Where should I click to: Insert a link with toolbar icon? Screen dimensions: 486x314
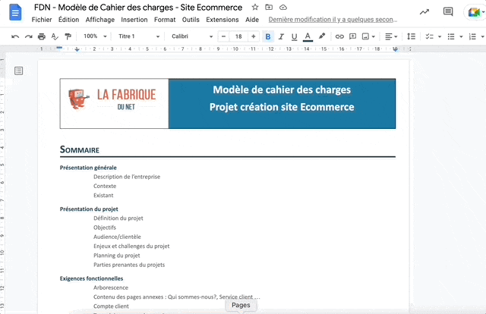click(339, 36)
